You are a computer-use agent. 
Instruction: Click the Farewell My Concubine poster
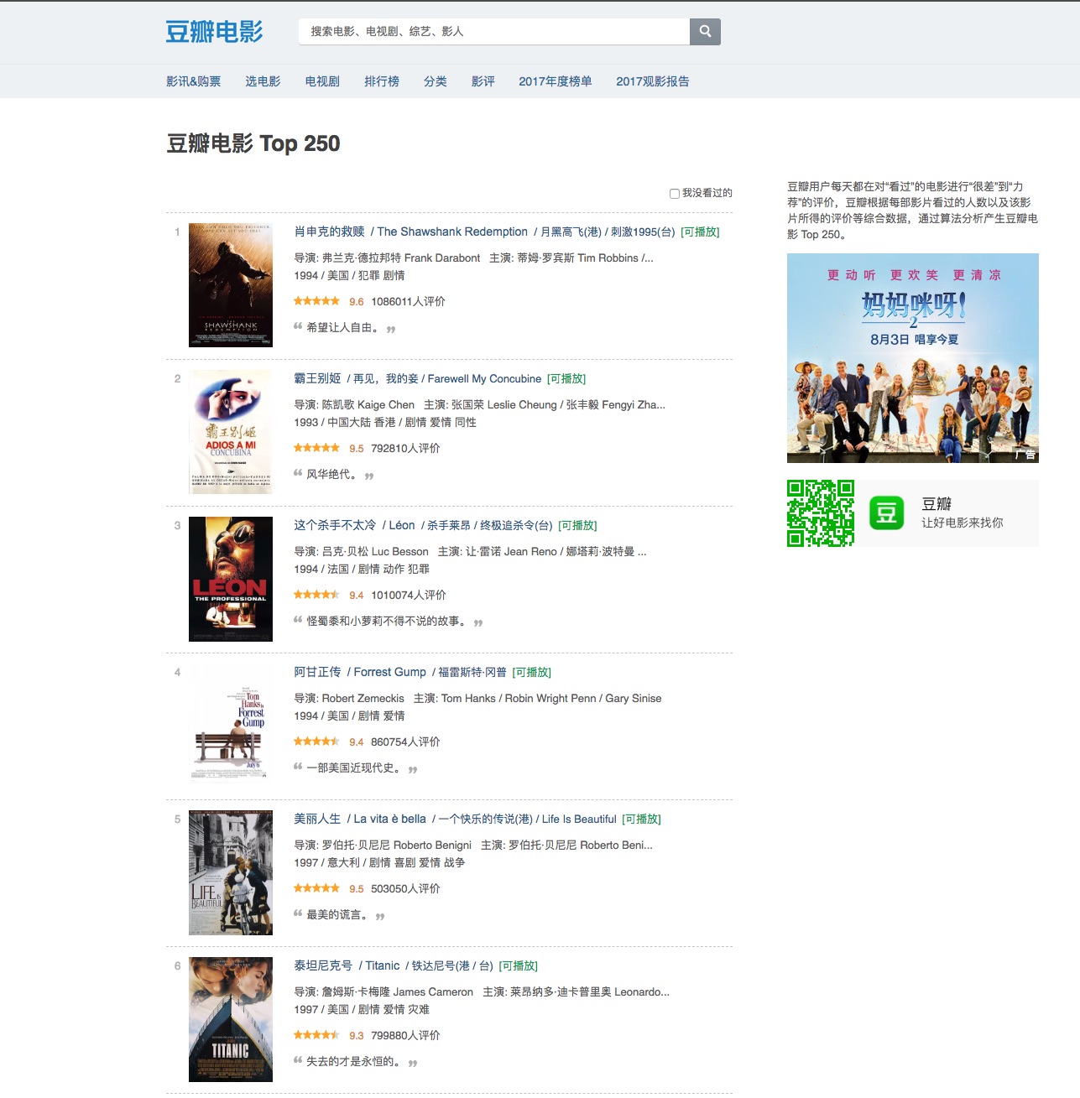(x=231, y=432)
